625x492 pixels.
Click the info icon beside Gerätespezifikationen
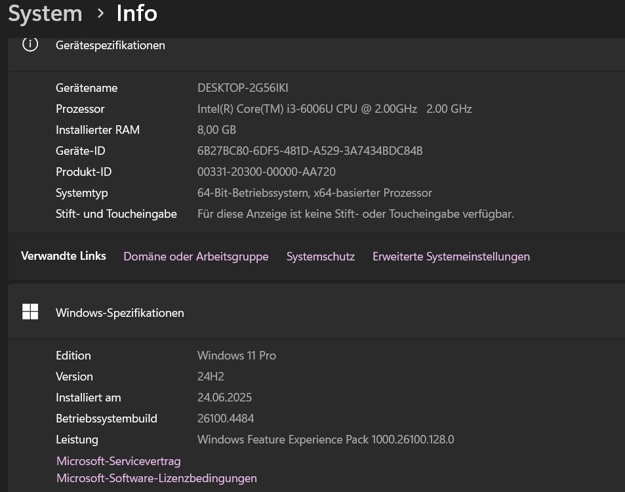(30, 44)
